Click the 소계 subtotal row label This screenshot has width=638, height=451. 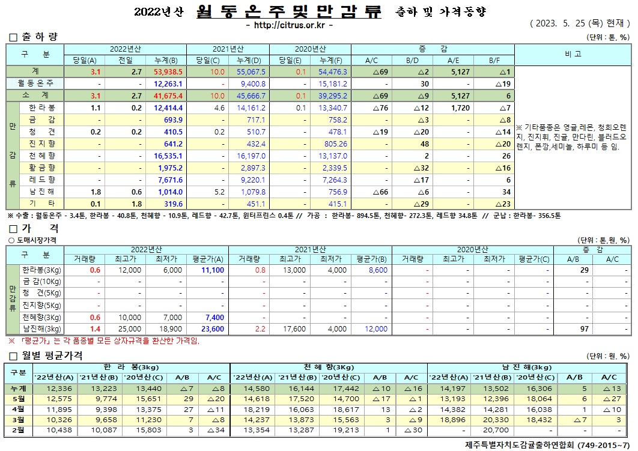coord(35,95)
